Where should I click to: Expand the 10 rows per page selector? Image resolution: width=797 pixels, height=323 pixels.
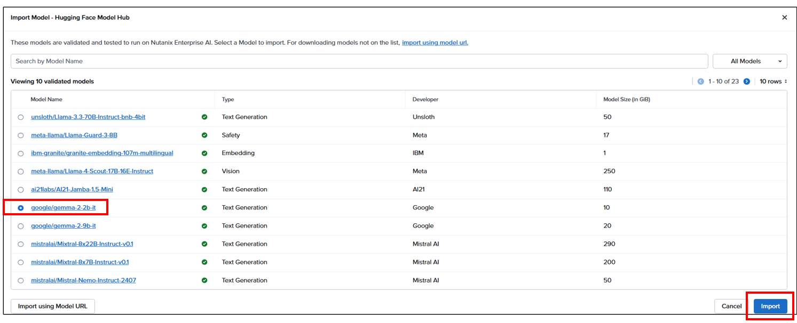774,82
